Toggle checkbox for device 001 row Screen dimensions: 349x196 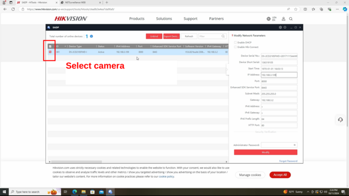point(50,52)
